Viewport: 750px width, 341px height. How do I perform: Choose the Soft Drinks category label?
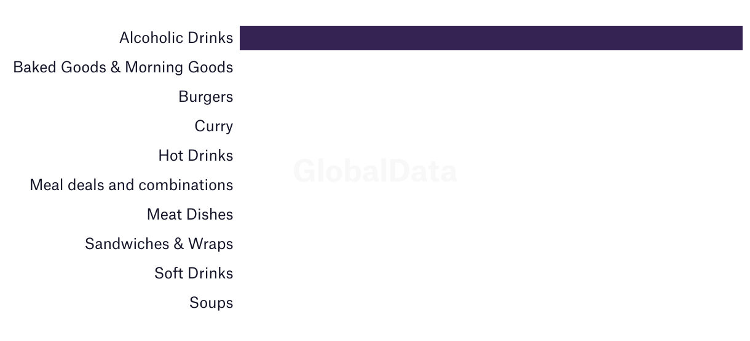[194, 274]
